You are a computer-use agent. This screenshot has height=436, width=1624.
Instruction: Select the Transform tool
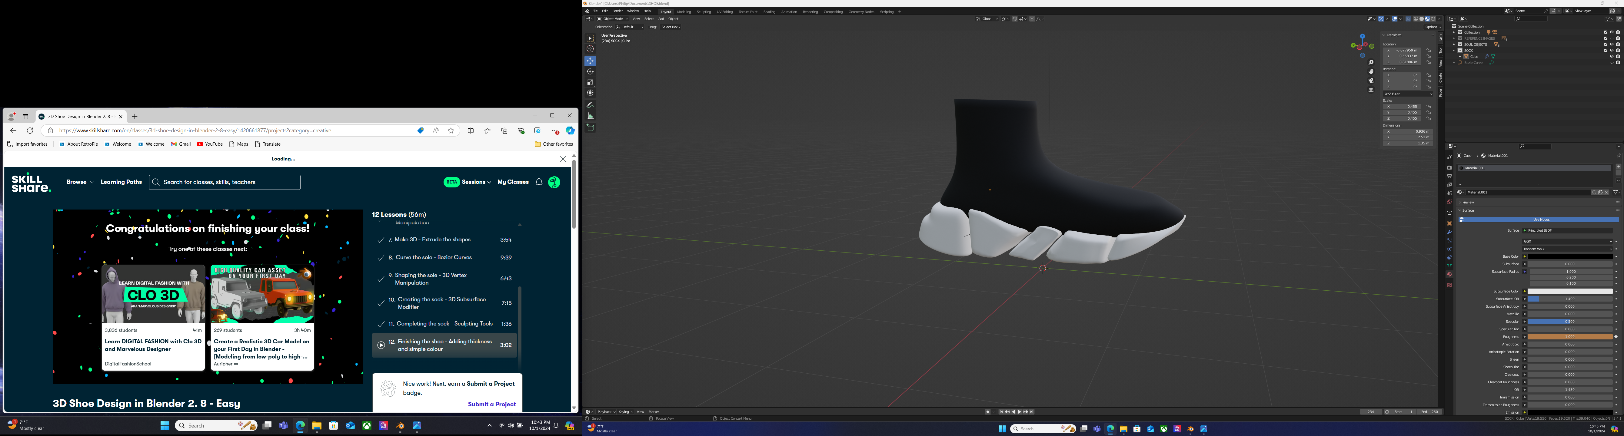click(x=590, y=93)
